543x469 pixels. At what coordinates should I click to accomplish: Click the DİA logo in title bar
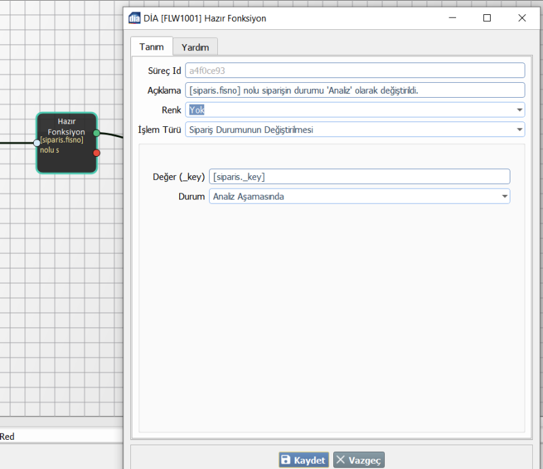click(x=135, y=18)
